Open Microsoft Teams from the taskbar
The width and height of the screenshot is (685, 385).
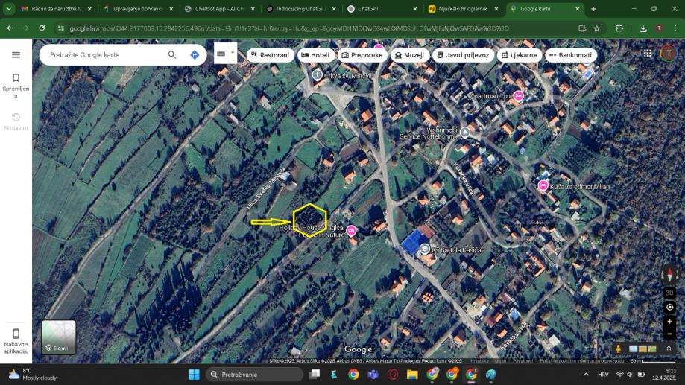click(373, 375)
